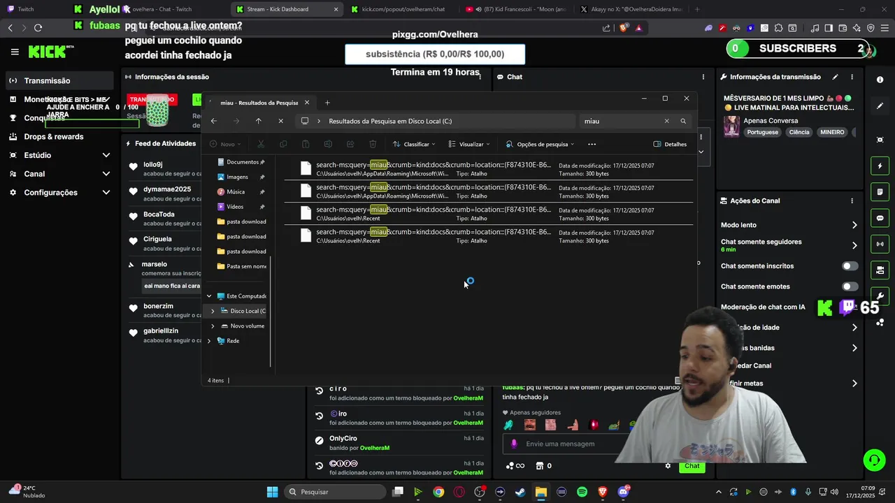Expand the Canal sidebar section
This screenshot has height=503, width=895.
106,174
